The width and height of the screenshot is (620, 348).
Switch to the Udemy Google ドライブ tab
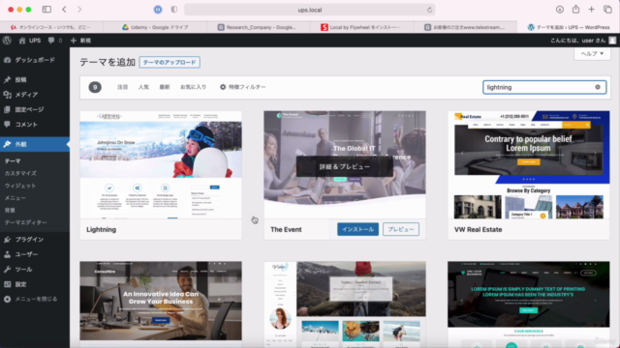(x=155, y=27)
